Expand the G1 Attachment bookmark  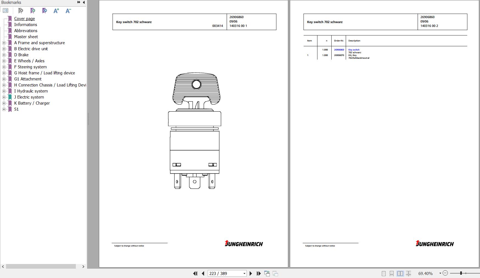pos(4,79)
